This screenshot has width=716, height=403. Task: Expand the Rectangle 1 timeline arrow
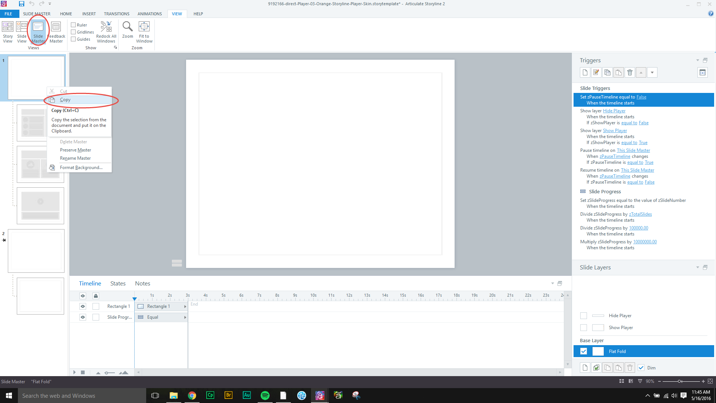pos(185,306)
